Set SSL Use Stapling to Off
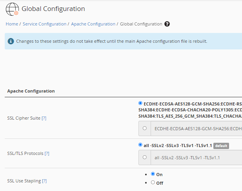The image size is (242, 191). pos(153,183)
